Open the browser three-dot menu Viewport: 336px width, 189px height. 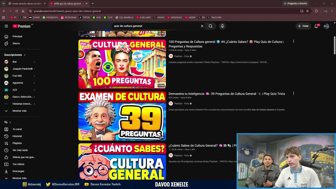(332, 11)
